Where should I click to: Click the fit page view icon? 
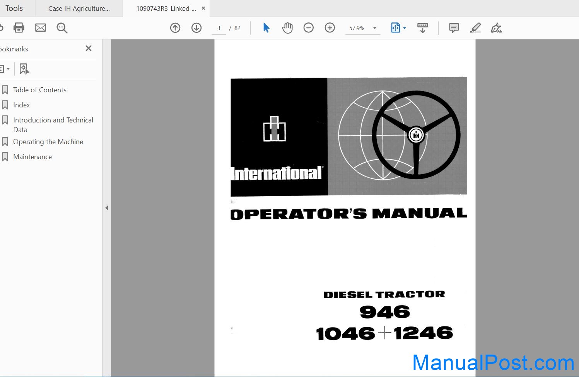(x=395, y=28)
